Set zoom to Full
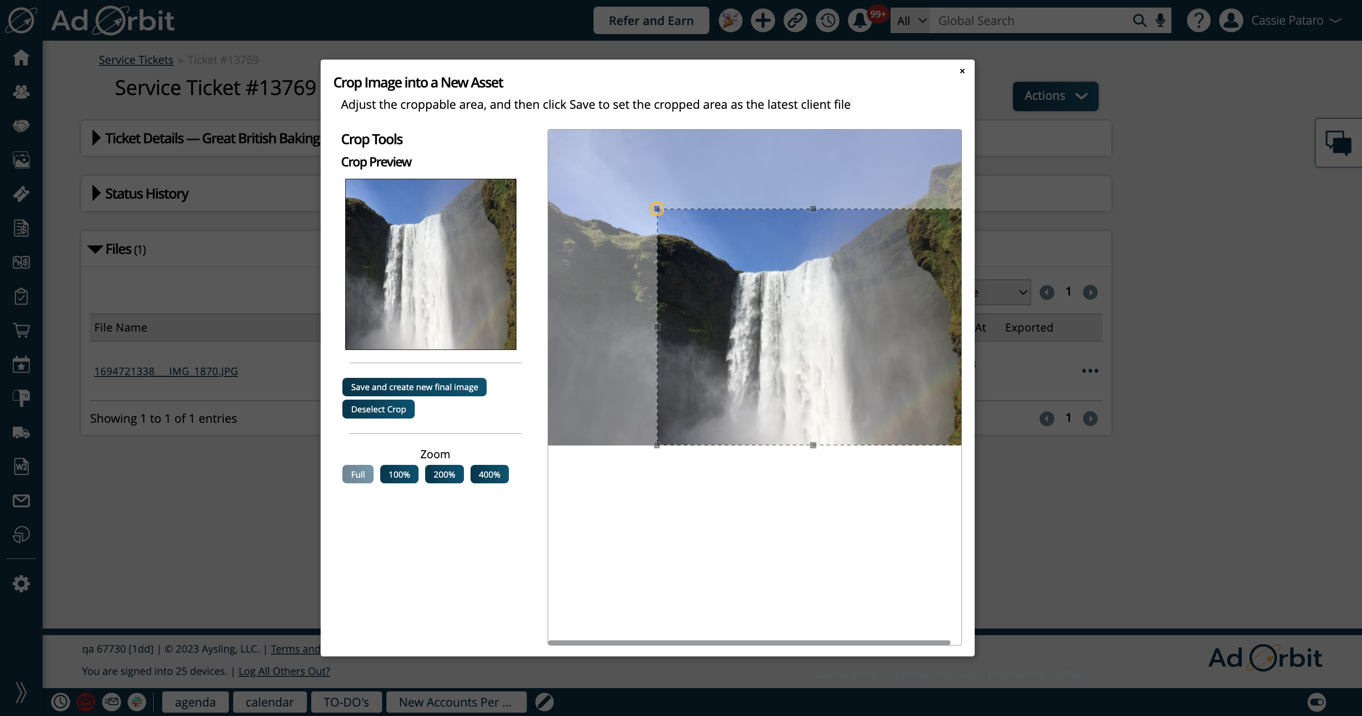The width and height of the screenshot is (1362, 716). pos(358,474)
